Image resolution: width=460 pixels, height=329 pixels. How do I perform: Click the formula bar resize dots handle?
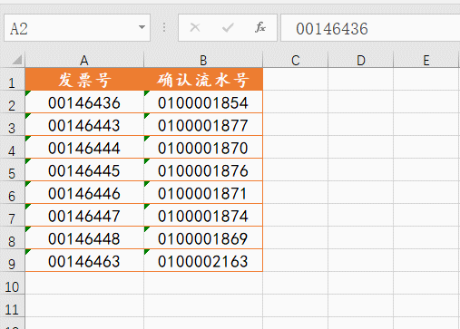point(164,28)
